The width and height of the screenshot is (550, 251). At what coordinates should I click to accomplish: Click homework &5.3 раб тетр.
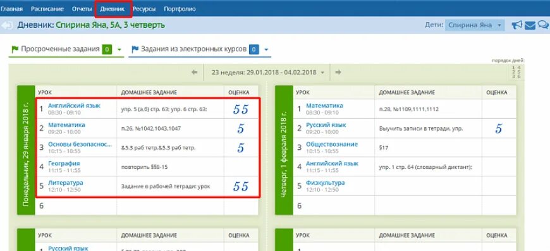[x=158, y=148]
